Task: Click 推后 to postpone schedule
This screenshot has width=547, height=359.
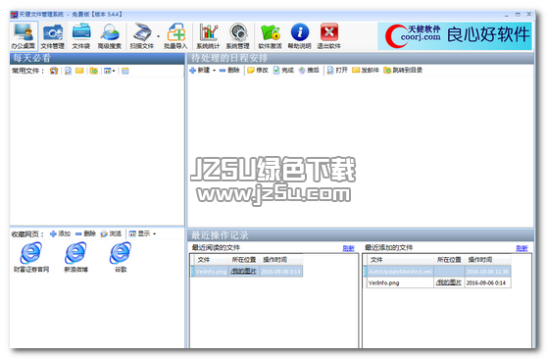Action: coord(309,71)
